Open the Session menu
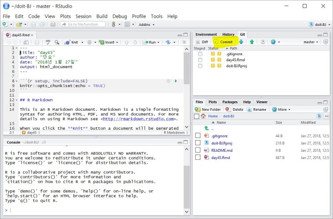333x219 pixels. [x=83, y=16]
